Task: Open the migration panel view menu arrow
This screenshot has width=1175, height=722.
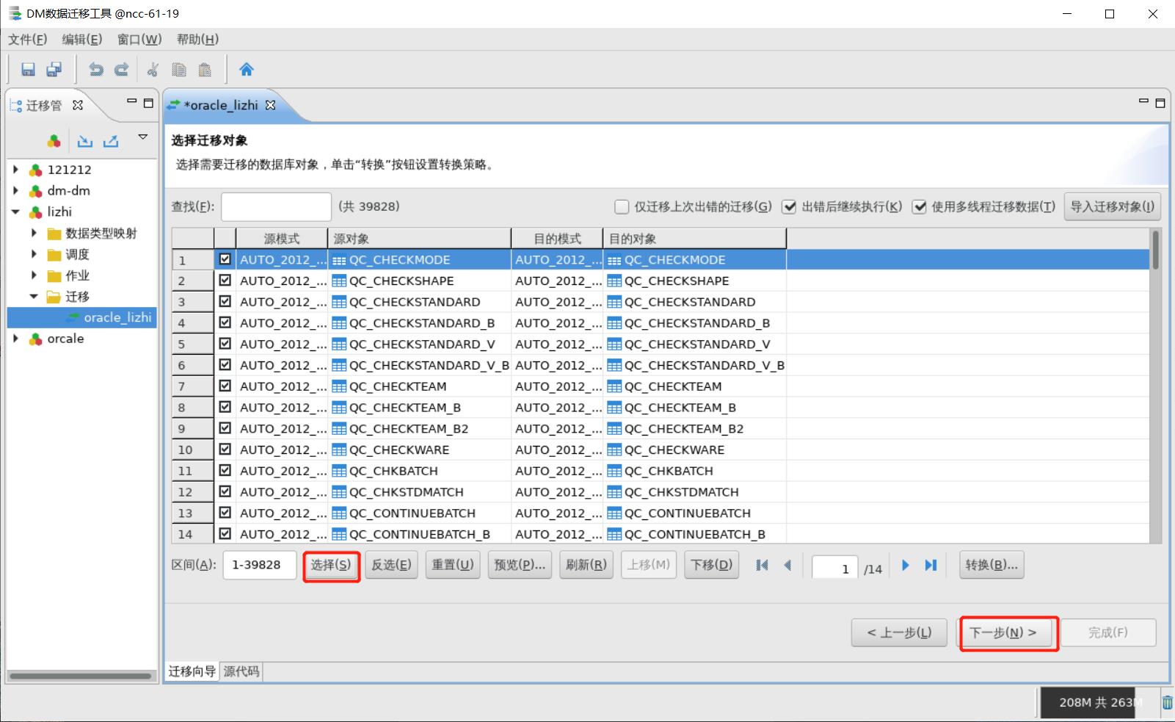Action: [x=143, y=137]
